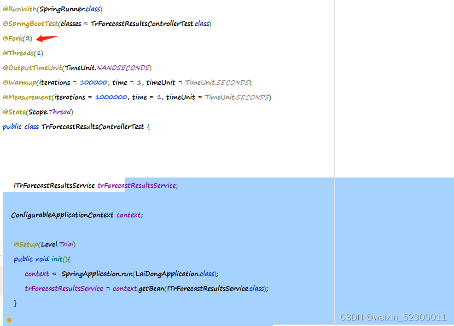
Task: Click the run method call
Action: (127, 274)
